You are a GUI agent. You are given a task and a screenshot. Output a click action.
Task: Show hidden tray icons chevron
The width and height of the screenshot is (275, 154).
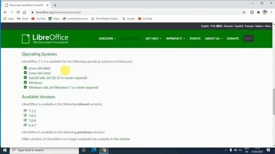[226, 150]
